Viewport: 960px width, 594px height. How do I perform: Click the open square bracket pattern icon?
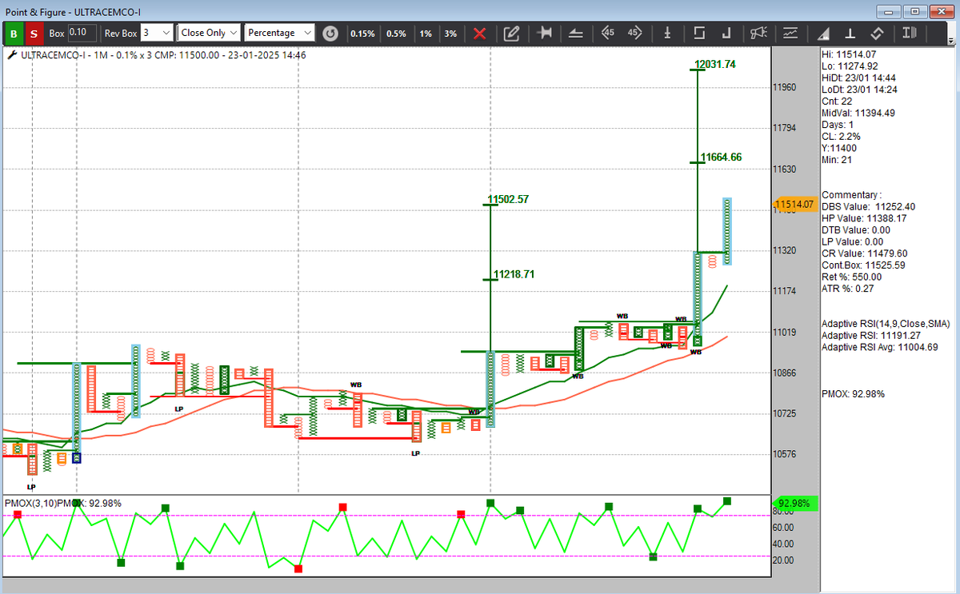click(699, 34)
